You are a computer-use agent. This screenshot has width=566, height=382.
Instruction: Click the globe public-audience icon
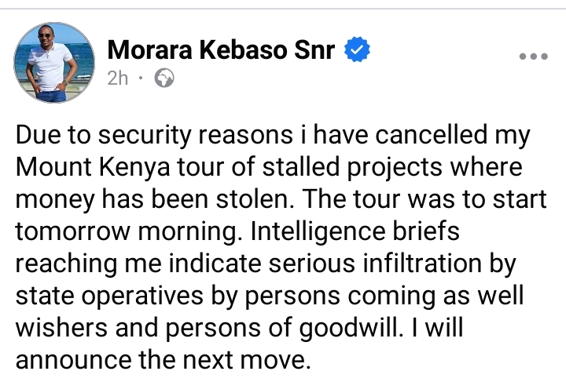point(164,78)
